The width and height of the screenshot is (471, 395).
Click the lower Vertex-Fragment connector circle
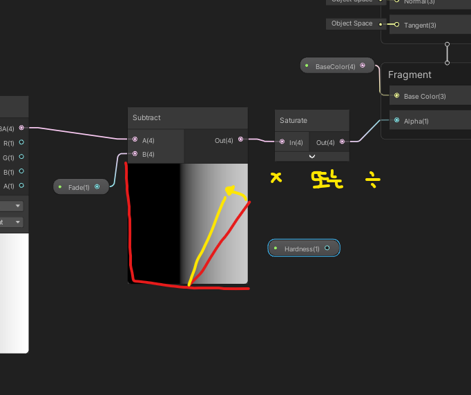click(448, 63)
